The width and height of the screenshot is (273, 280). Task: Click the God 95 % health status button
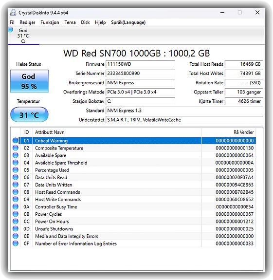(x=29, y=81)
